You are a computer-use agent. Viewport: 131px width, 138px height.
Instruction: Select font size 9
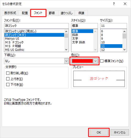(x=111, y=39)
